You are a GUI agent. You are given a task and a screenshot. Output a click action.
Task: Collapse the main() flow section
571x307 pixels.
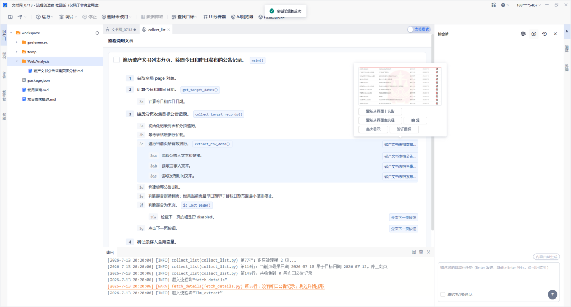[x=116, y=60]
